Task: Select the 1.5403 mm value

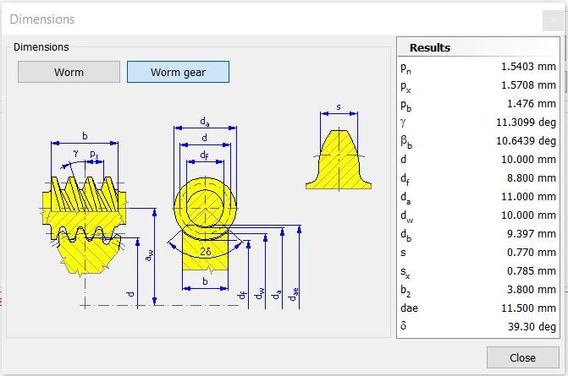Action: tap(528, 67)
